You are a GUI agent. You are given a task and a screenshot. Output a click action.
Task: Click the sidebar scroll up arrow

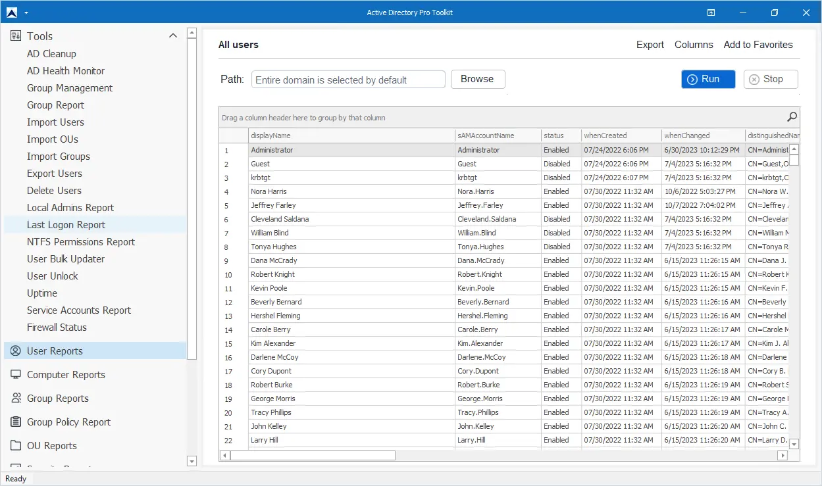coord(192,32)
